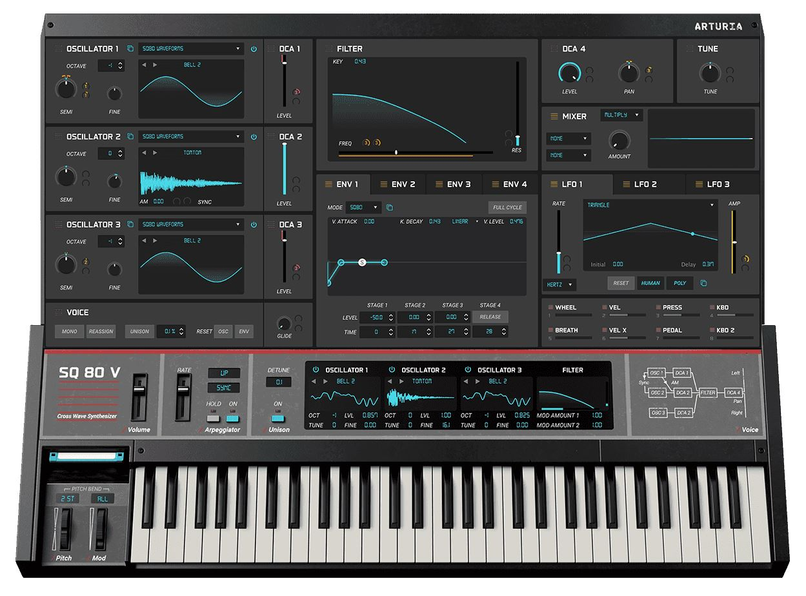Toggle the Arpeggiator ON switch
Image resolution: width=806 pixels, height=596 pixels.
(x=232, y=419)
